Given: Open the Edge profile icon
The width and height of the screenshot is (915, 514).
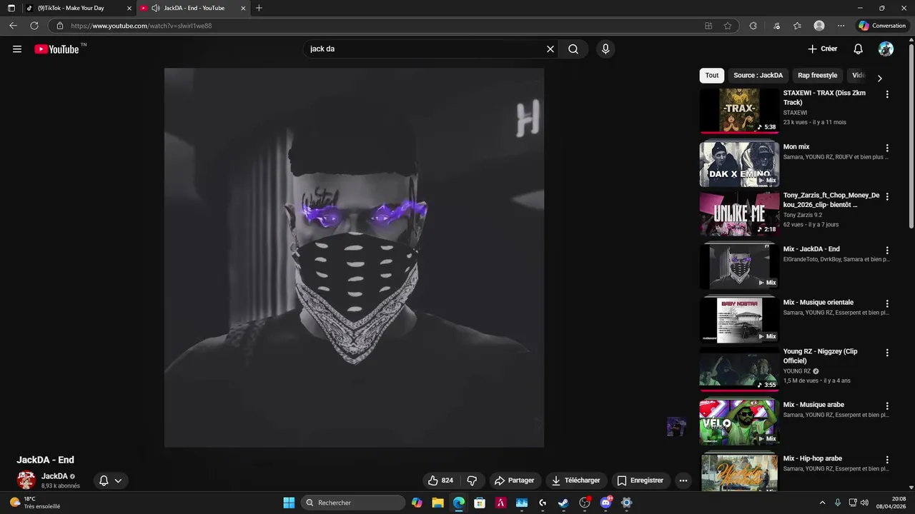Looking at the screenshot, I should 819,26.
